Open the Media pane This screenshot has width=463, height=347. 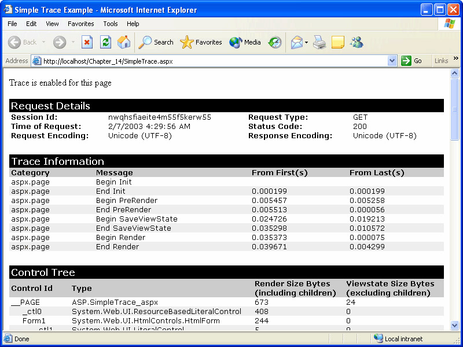click(245, 42)
